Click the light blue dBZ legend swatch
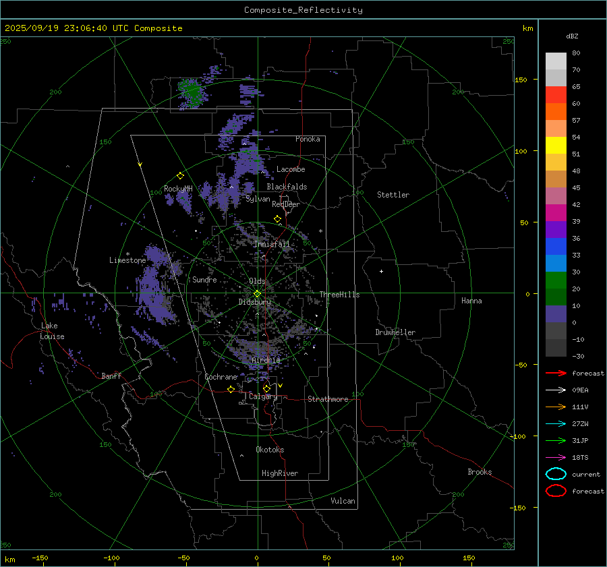This screenshot has width=607, height=567. [556, 264]
